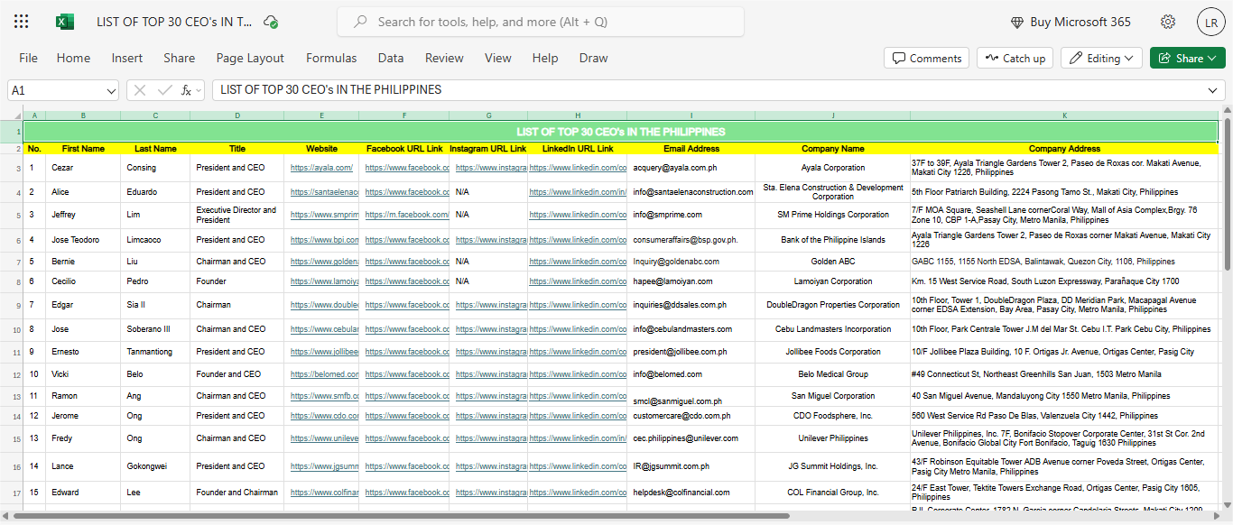1233x525 pixels.
Task: Click the Catch up button
Action: tap(1015, 58)
